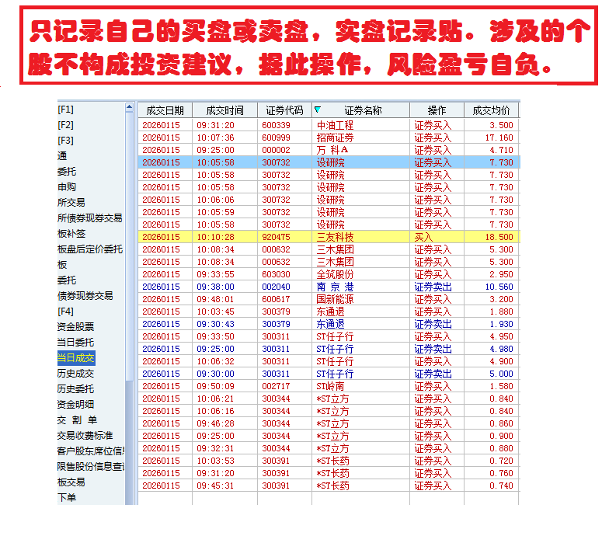Screen dimensions: 609x543
Task: Click price 17.160 cell
Action: (499, 137)
